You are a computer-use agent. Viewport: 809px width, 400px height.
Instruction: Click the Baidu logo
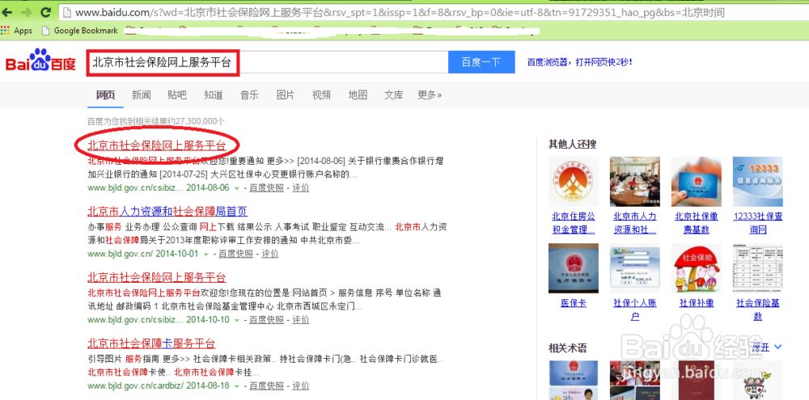pyautogui.click(x=40, y=62)
